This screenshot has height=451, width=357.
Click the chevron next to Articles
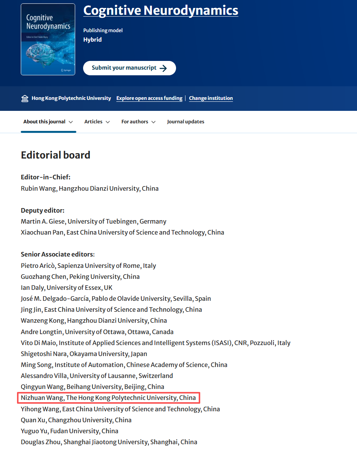click(108, 122)
